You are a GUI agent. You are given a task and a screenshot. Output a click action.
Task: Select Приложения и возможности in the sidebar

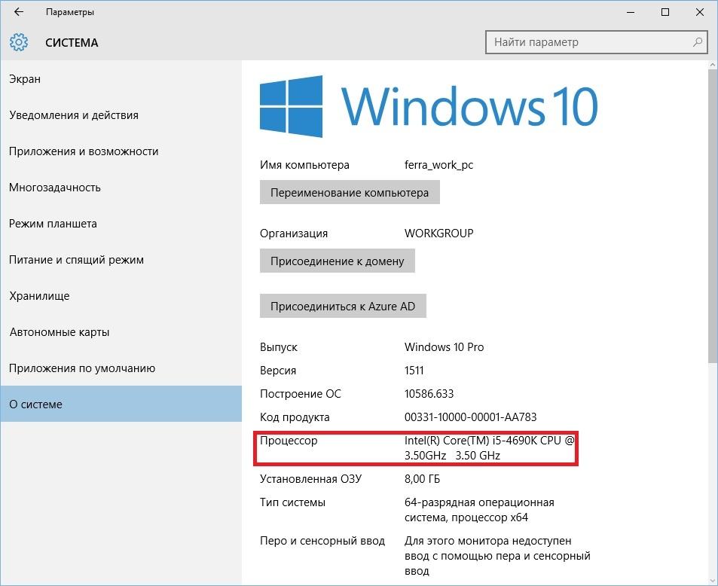point(84,151)
